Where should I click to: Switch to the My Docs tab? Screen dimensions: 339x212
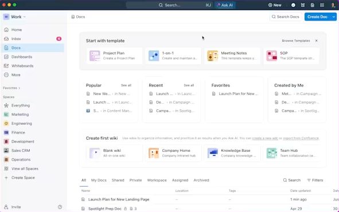tap(99, 180)
